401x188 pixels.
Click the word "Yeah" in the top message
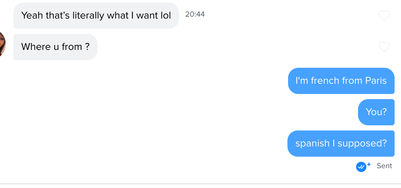32,16
